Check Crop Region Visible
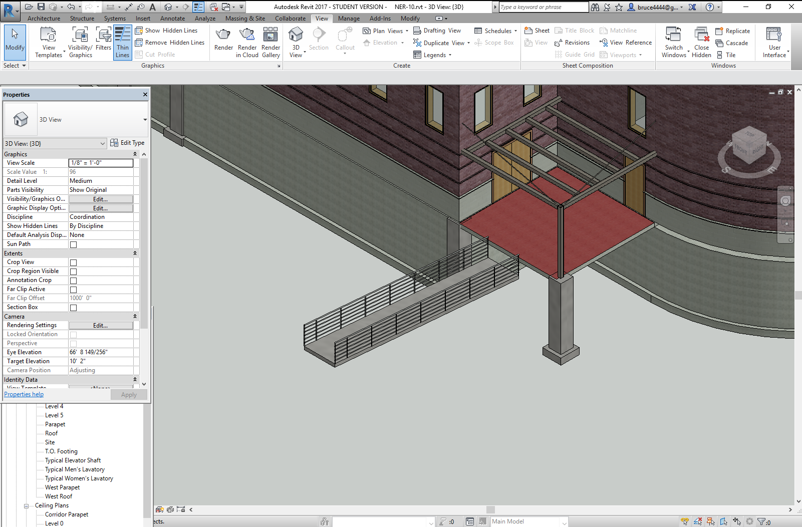802x527 pixels. (73, 271)
